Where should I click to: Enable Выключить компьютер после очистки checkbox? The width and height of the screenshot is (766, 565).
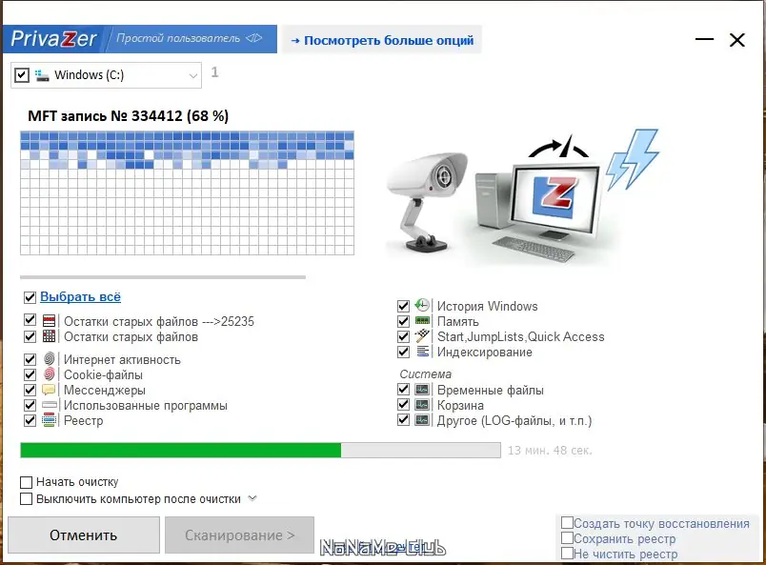(x=26, y=499)
